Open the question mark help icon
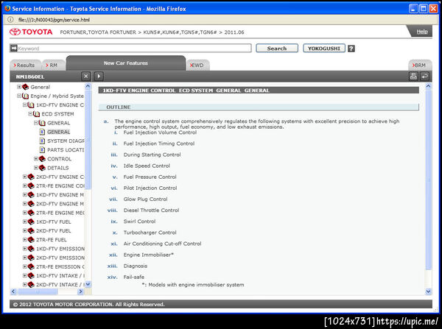 click(351, 49)
